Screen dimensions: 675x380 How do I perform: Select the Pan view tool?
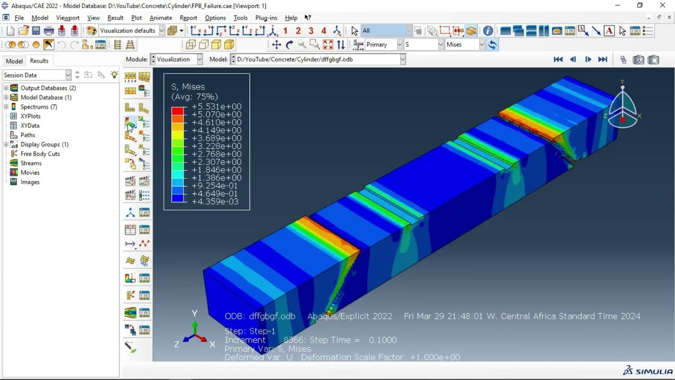tap(276, 45)
